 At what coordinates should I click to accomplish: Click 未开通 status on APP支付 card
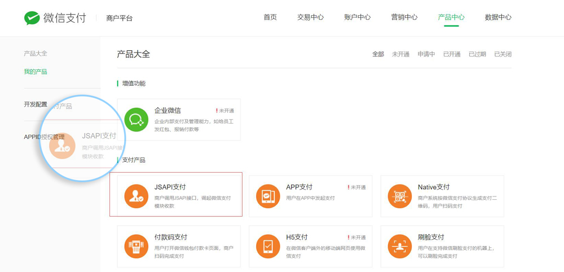pyautogui.click(x=356, y=187)
